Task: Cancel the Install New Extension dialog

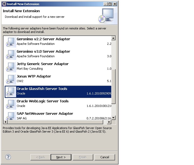Action: point(105,157)
